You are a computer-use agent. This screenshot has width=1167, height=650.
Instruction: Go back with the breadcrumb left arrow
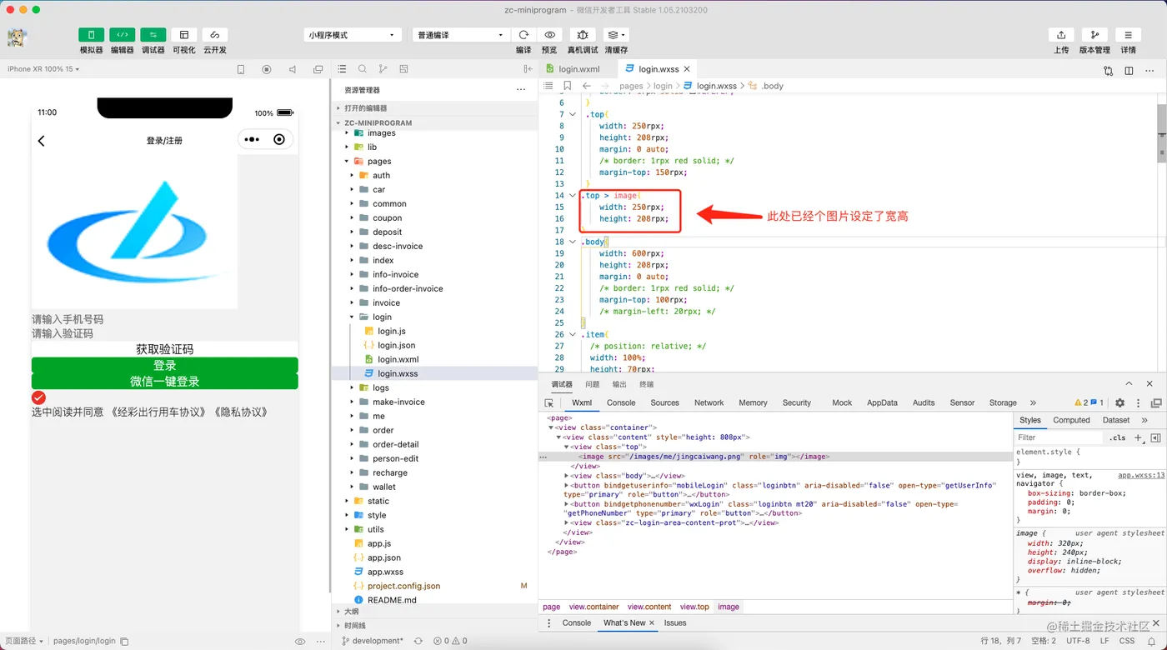tap(587, 86)
